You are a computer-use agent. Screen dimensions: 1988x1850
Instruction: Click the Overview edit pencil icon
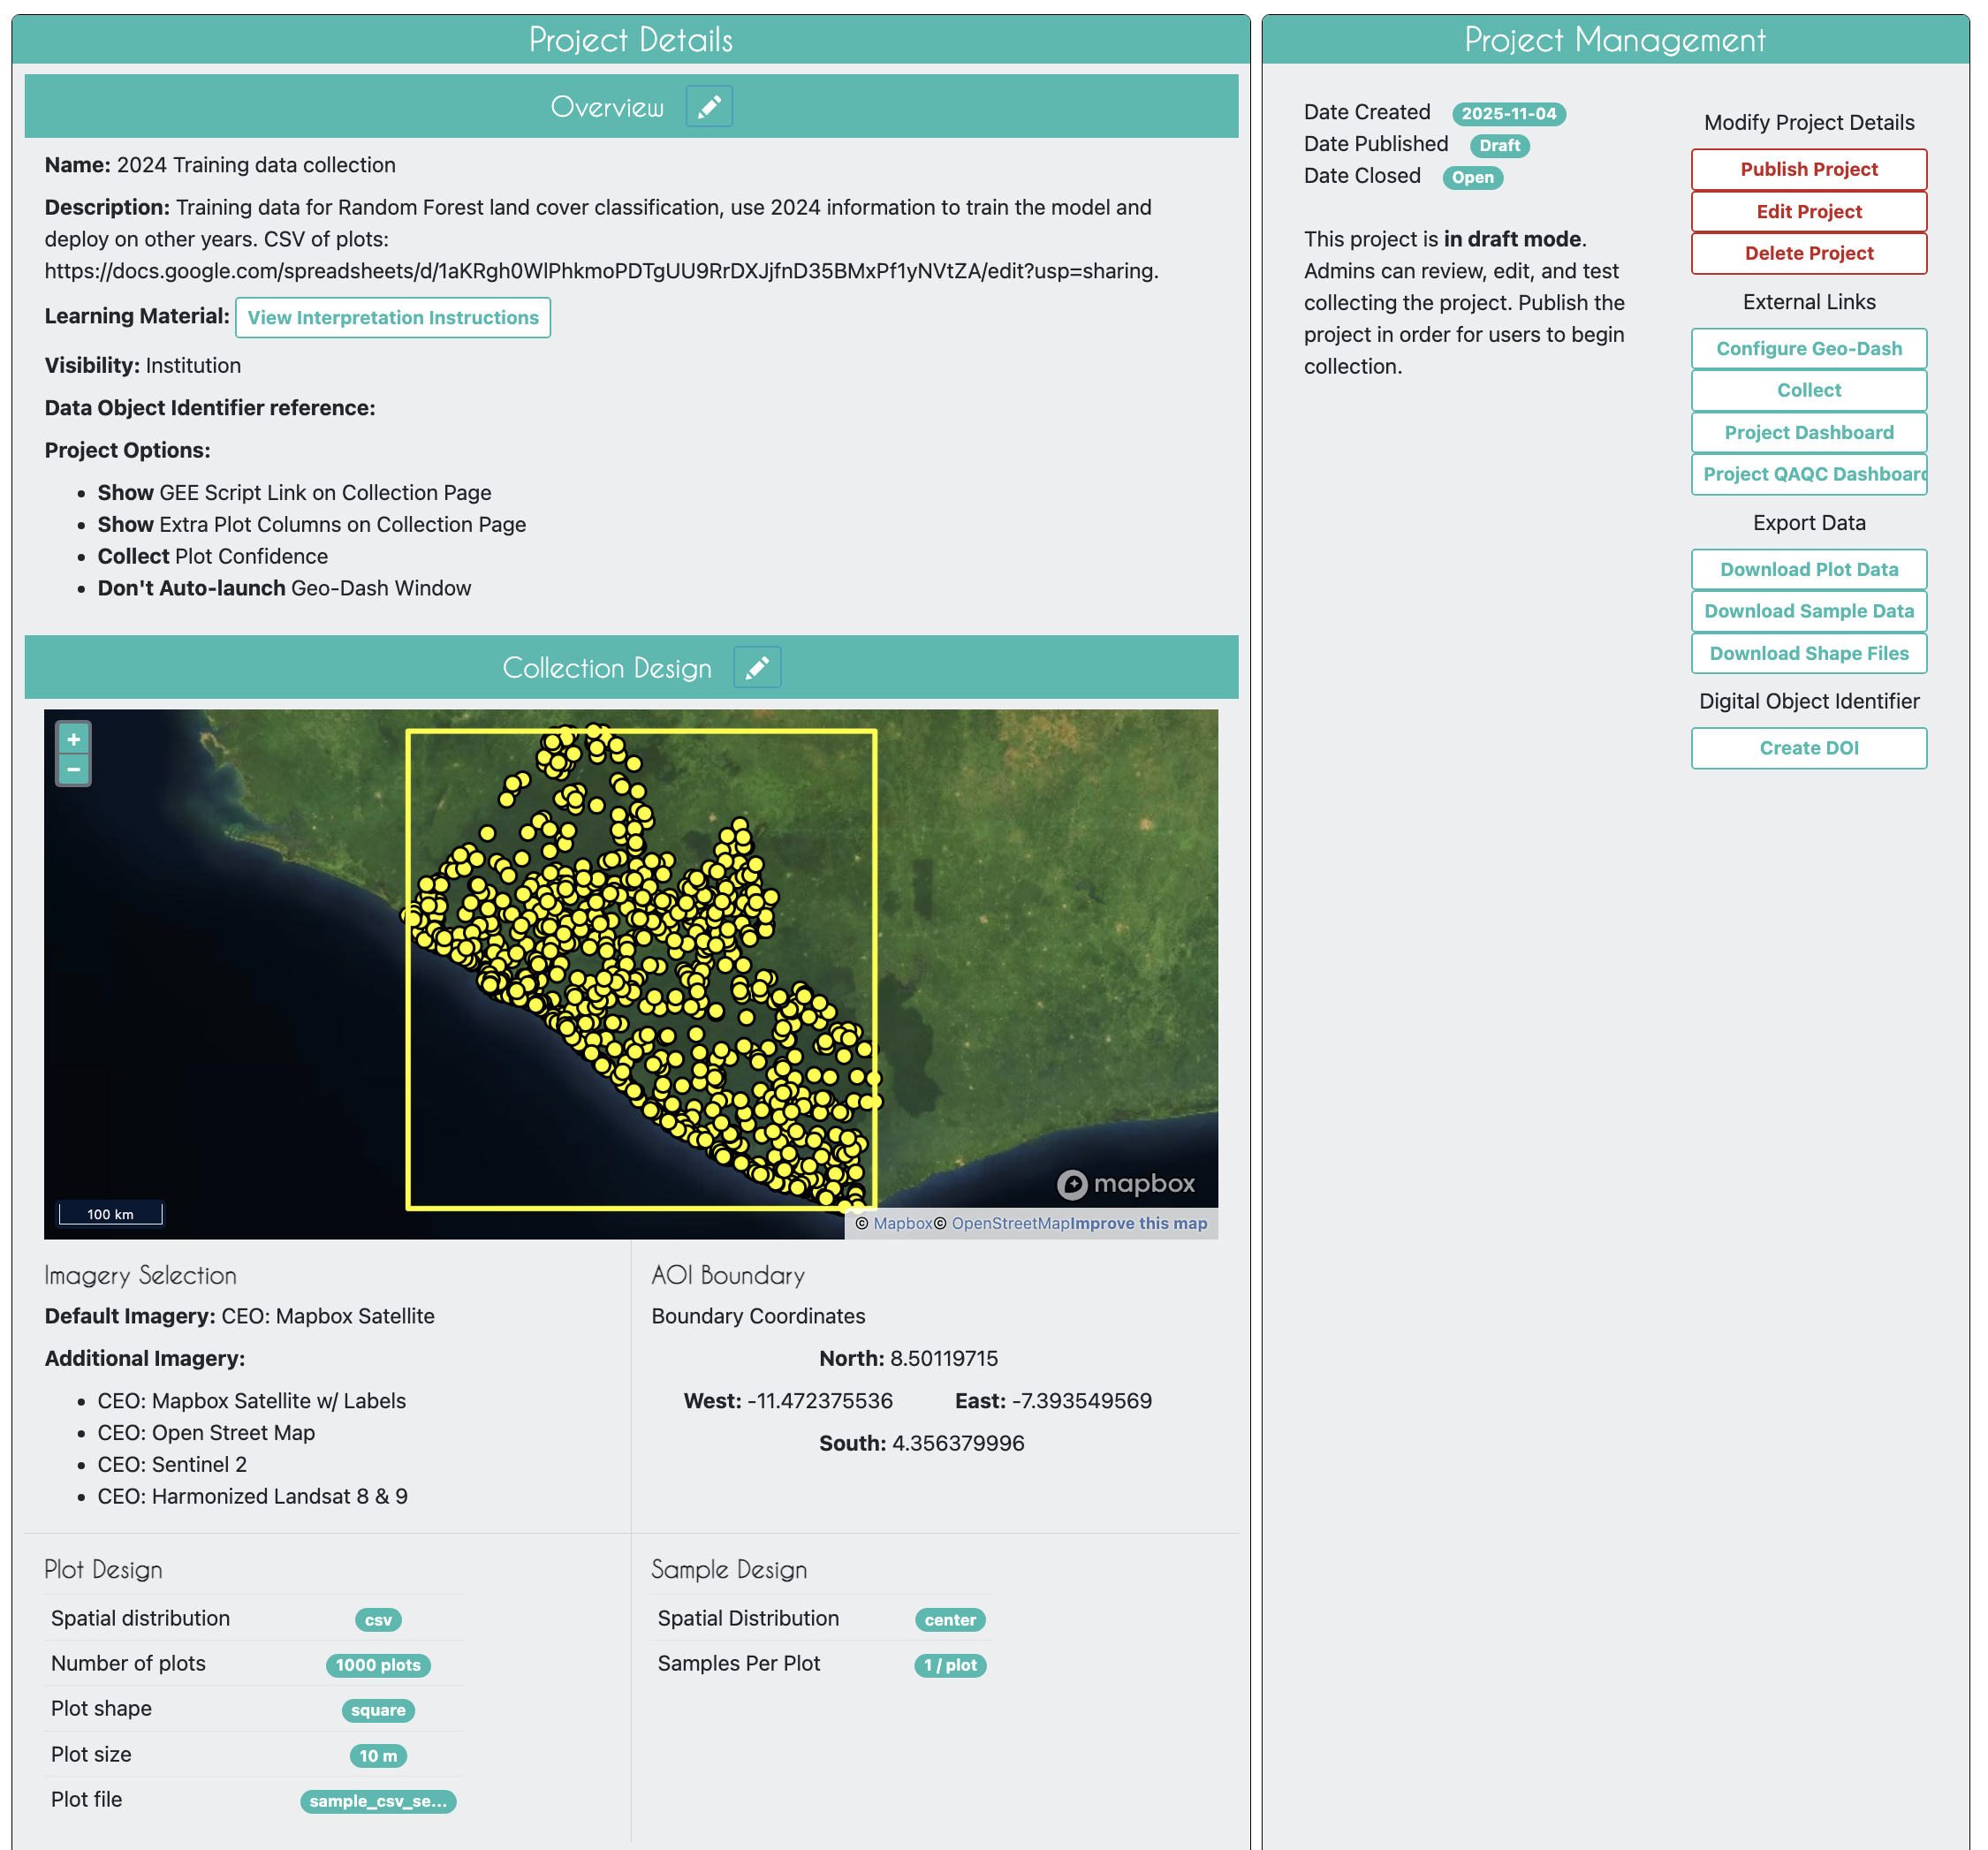click(708, 107)
